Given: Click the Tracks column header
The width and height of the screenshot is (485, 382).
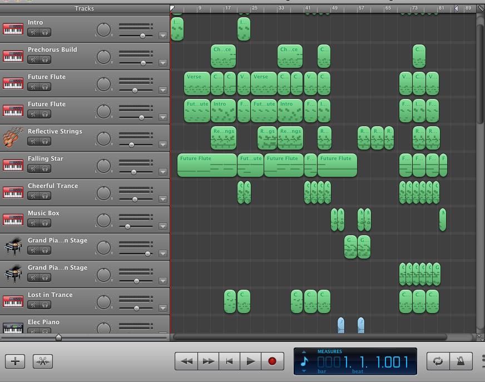Looking at the screenshot, I should [85, 8].
